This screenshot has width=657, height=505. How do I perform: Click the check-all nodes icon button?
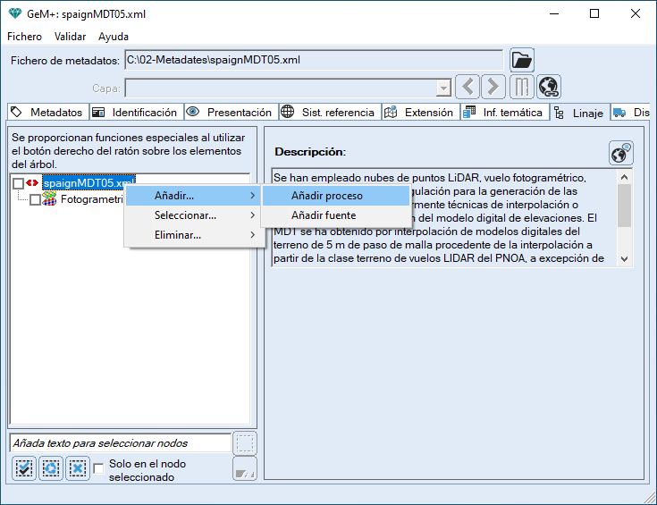[x=24, y=467]
